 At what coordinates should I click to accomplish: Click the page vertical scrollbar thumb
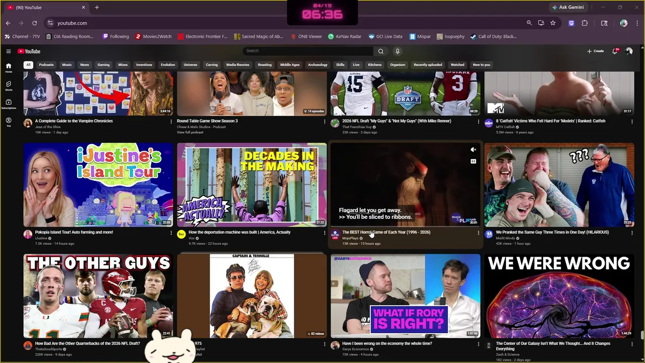641,335
